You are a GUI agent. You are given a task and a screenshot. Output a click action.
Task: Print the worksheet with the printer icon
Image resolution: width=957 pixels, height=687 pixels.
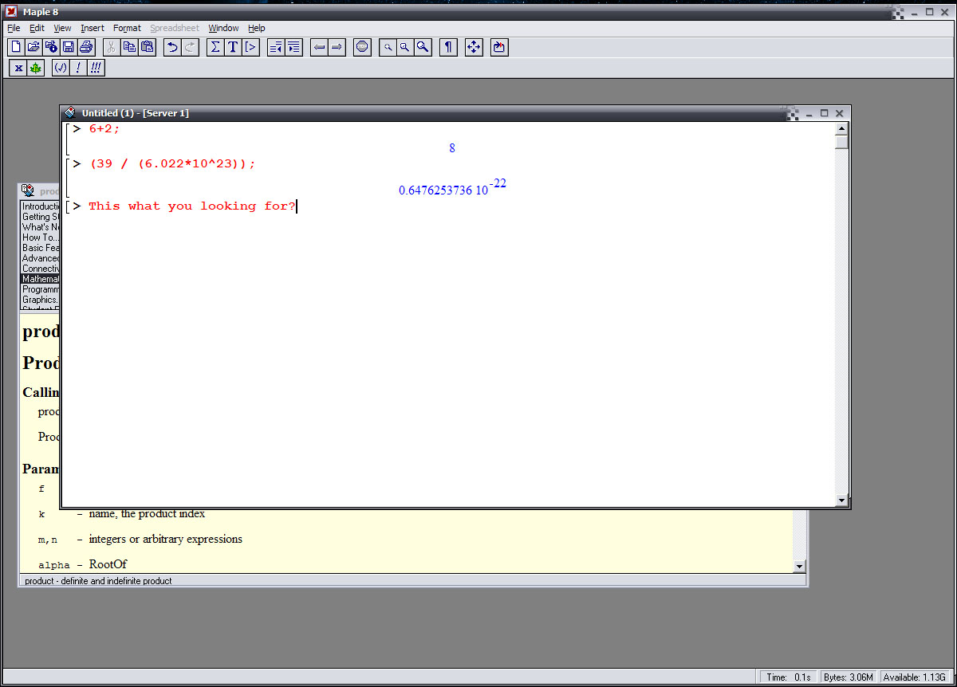click(x=86, y=47)
